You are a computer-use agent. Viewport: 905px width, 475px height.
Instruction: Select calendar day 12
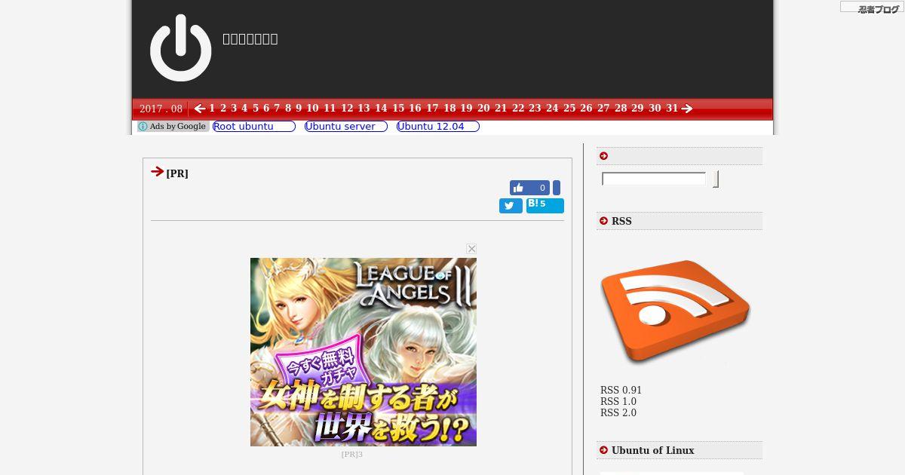(x=347, y=109)
